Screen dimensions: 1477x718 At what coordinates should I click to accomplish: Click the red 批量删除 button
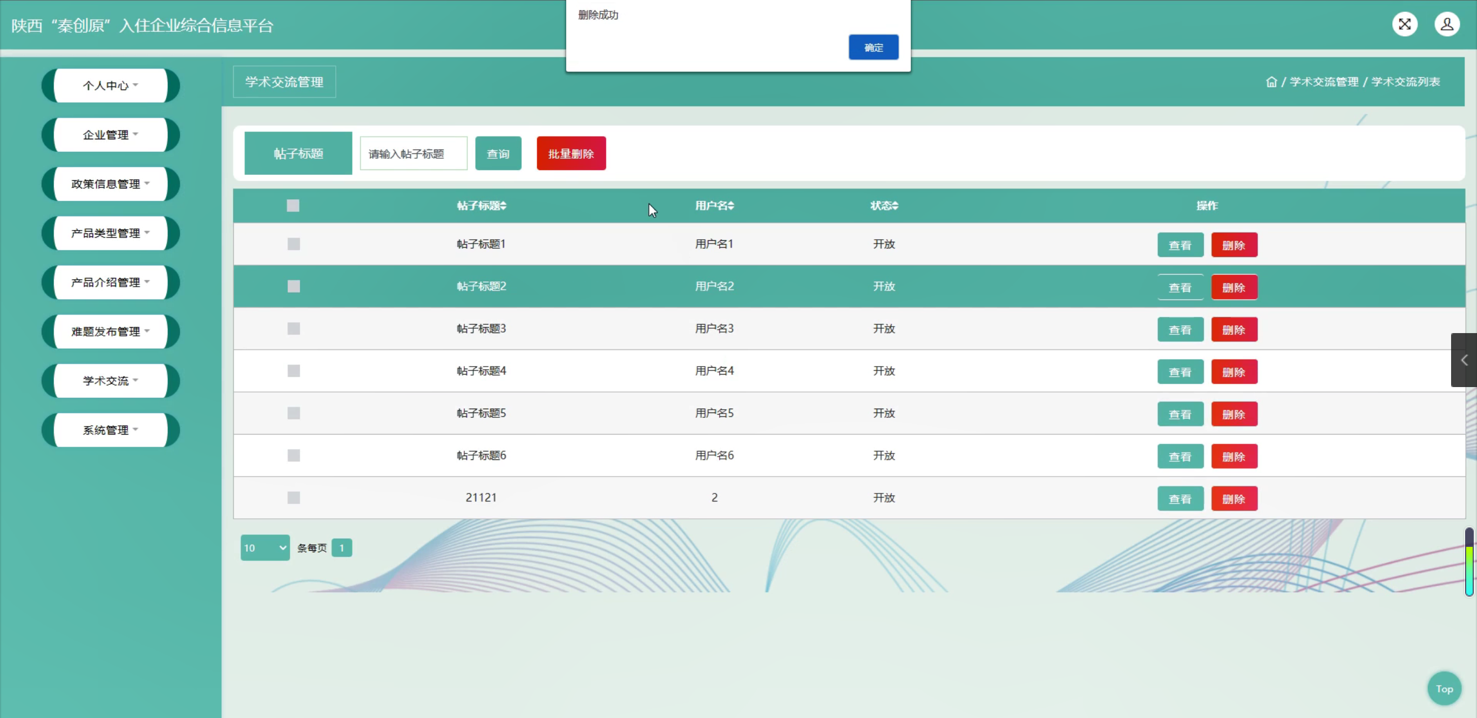coord(571,154)
